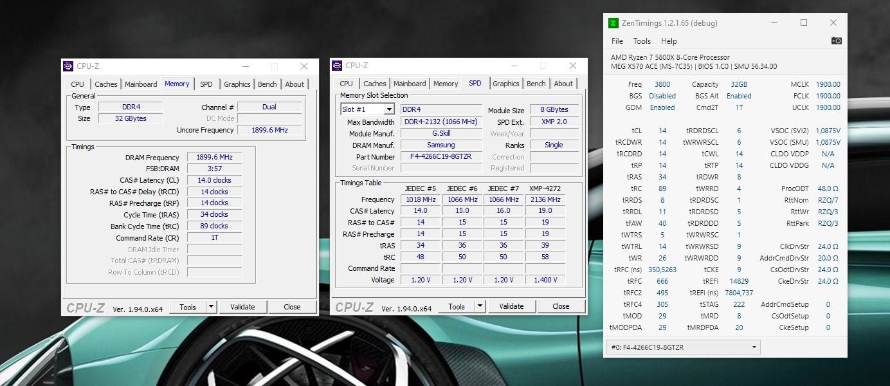The width and height of the screenshot is (890, 386).
Task: Click the JEDEC #5 column header
Action: point(420,188)
